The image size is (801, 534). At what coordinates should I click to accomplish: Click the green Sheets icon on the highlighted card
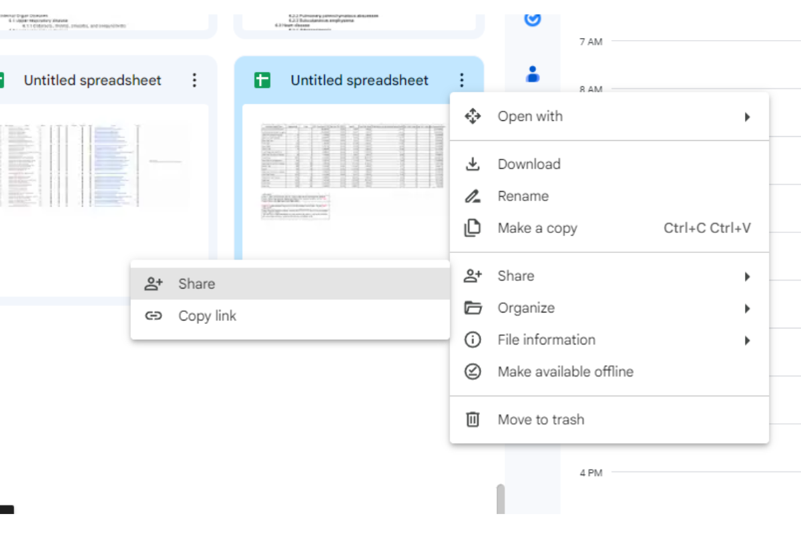coord(262,81)
